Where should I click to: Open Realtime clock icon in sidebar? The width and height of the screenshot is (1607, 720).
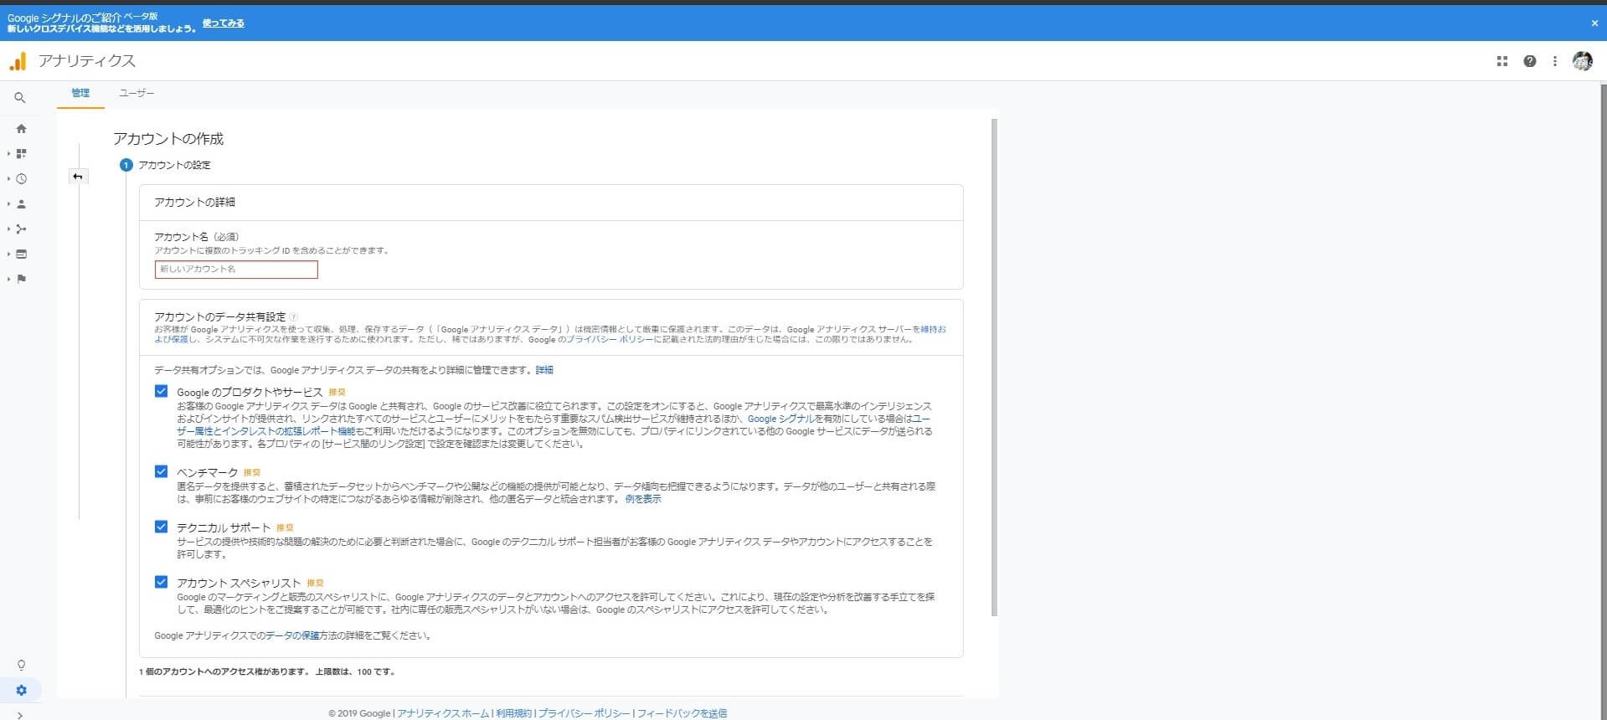click(22, 179)
